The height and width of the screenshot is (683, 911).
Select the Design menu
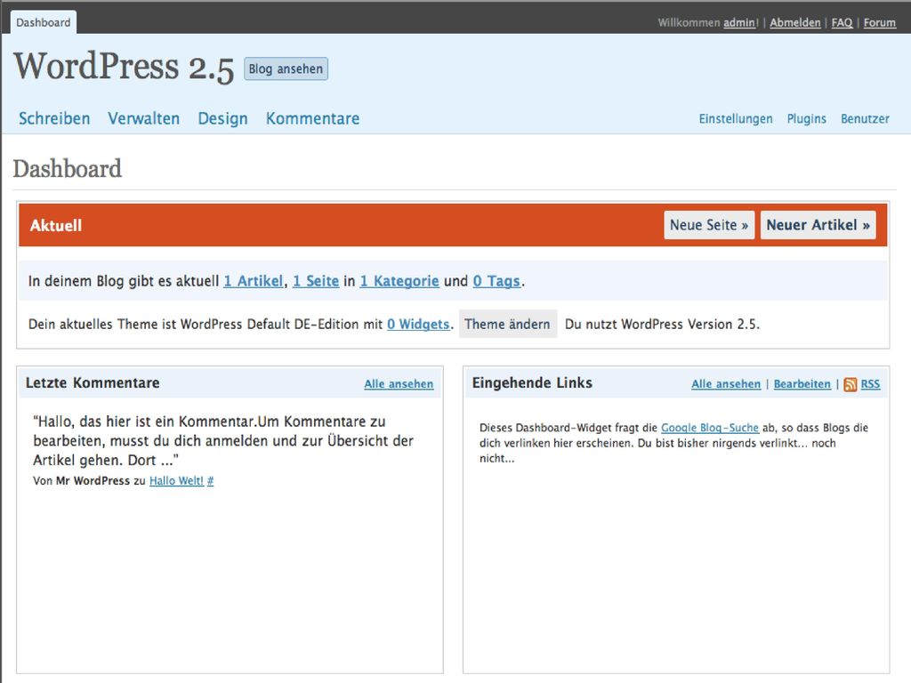(x=223, y=118)
